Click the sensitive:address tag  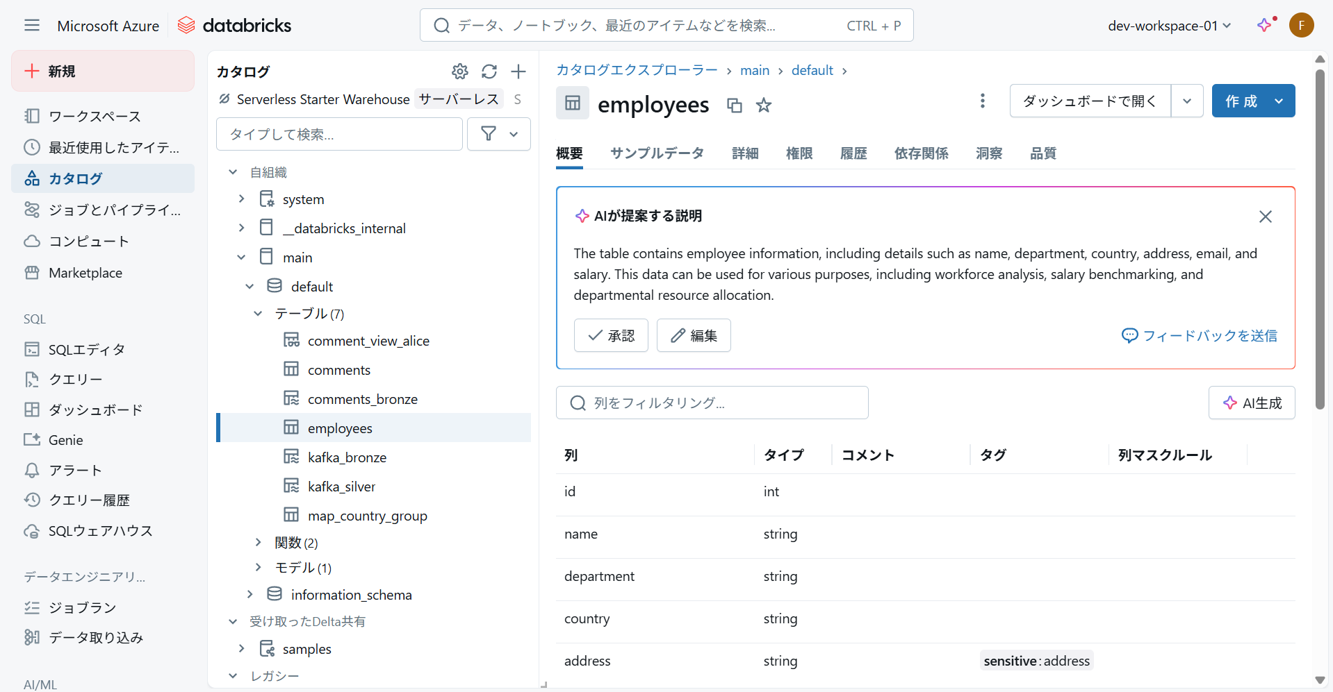point(1037,661)
